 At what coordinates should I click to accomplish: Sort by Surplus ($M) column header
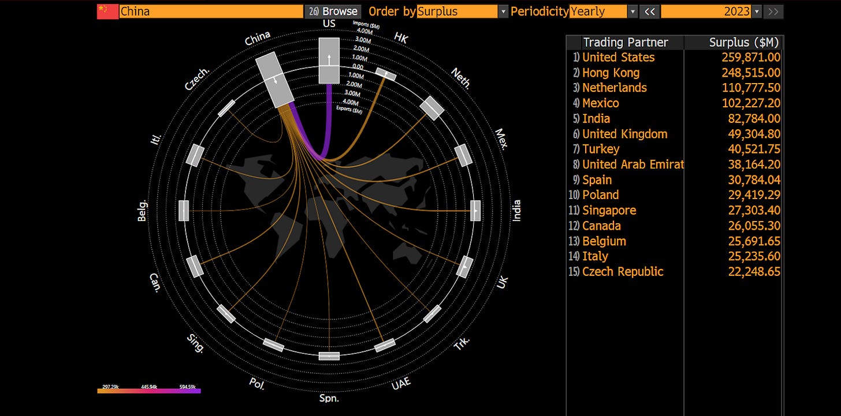[x=734, y=42]
